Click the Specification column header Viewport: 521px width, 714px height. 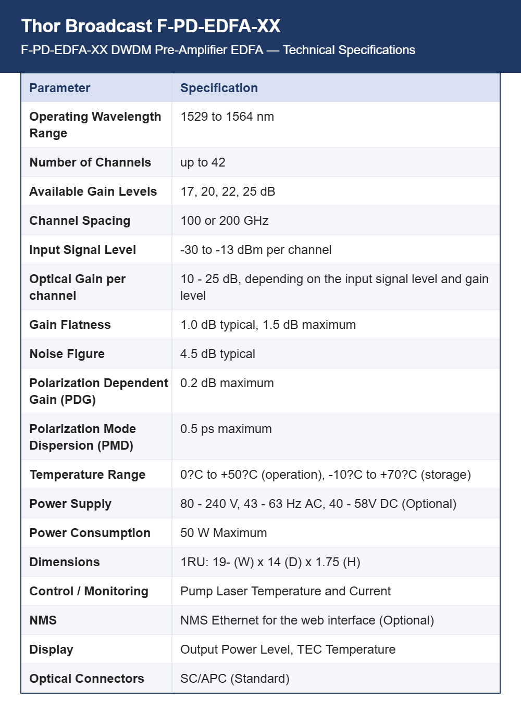219,88
